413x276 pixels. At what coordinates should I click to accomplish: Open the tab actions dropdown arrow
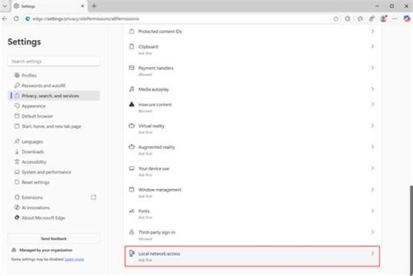(x=5, y=6)
